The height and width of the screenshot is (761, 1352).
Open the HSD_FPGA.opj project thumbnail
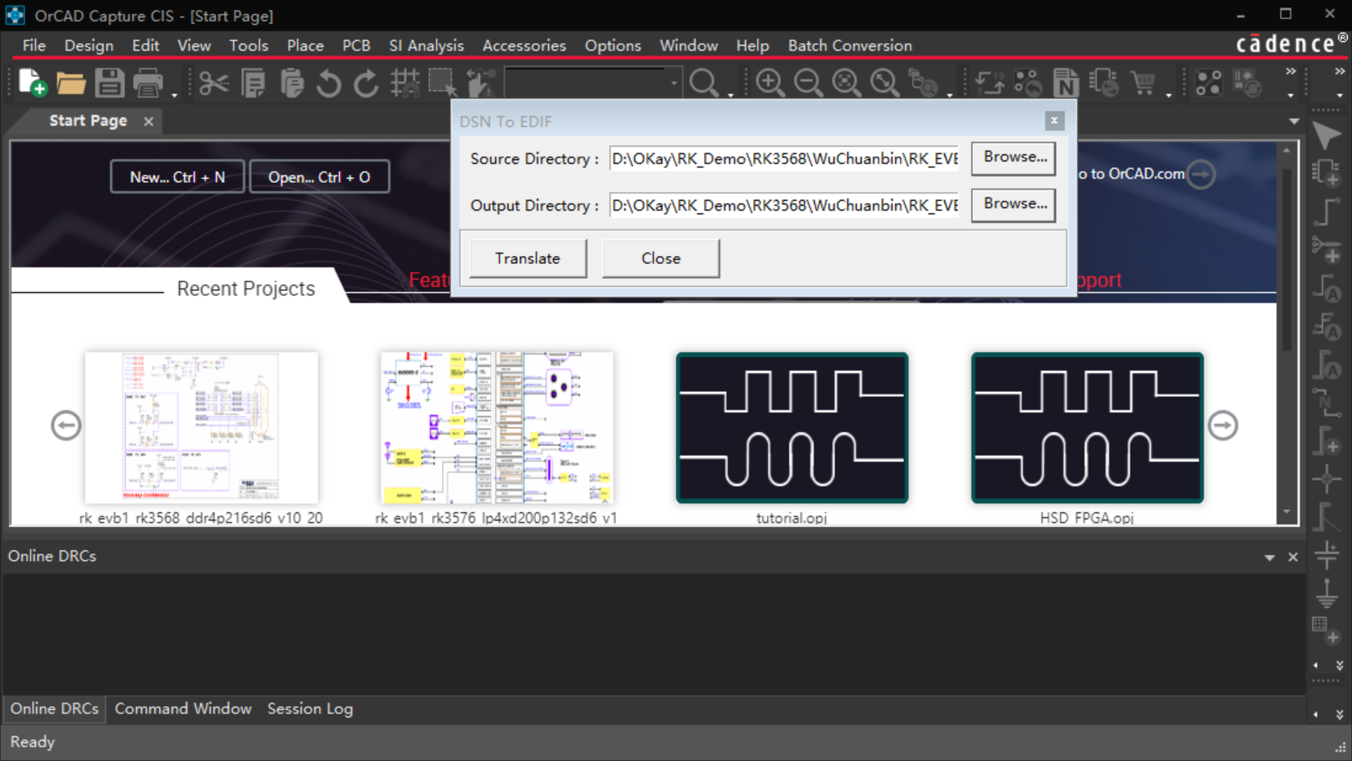point(1087,427)
